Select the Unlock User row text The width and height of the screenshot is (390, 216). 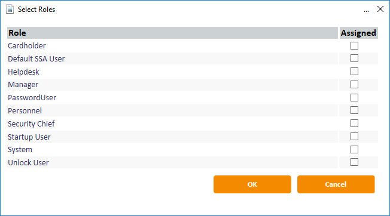click(28, 163)
